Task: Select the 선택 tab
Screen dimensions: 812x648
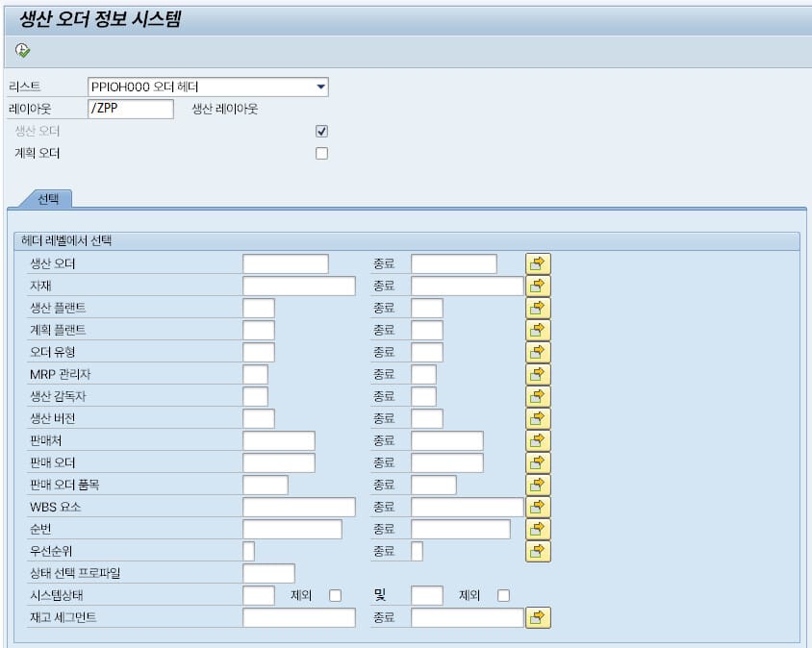Action: (x=48, y=198)
